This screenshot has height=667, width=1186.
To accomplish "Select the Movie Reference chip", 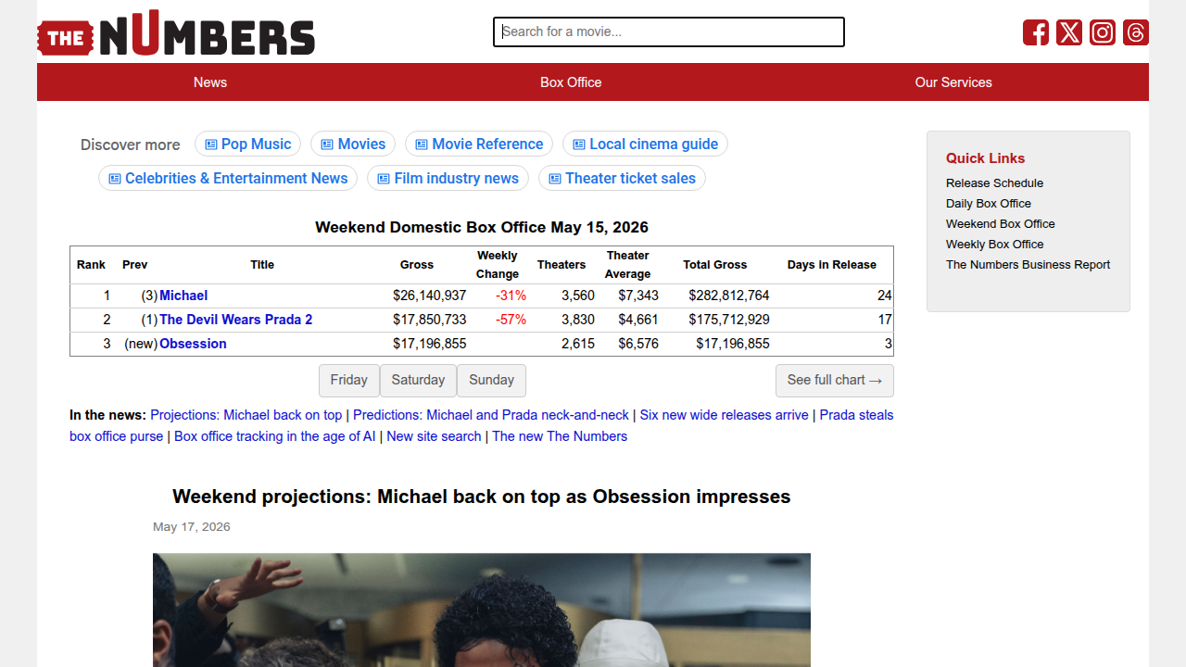I will pyautogui.click(x=479, y=144).
